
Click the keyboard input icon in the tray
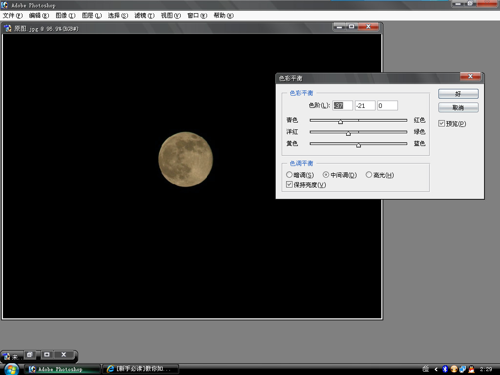click(x=426, y=369)
